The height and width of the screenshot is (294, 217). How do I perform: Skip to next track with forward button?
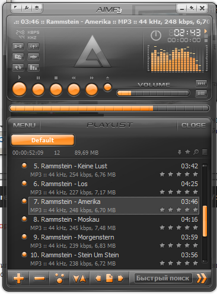click(x=91, y=90)
